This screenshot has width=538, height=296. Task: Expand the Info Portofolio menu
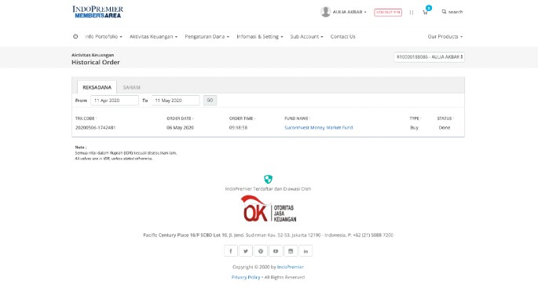[x=103, y=36]
